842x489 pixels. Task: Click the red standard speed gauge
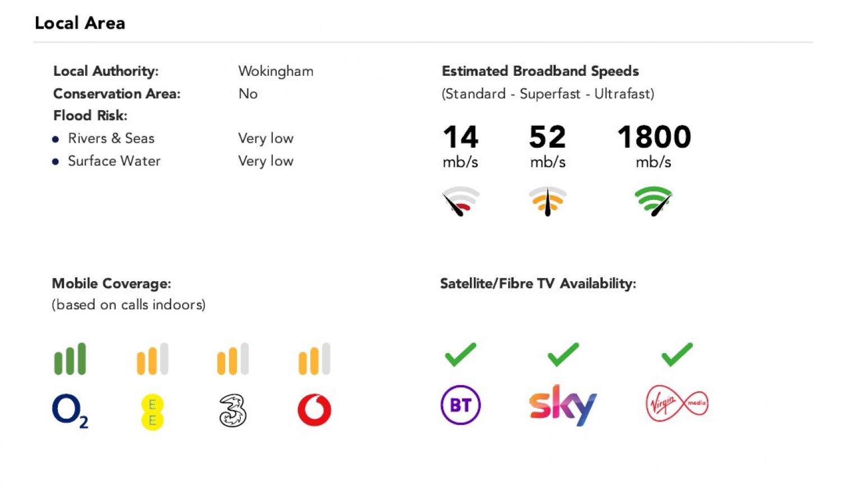pyautogui.click(x=461, y=201)
